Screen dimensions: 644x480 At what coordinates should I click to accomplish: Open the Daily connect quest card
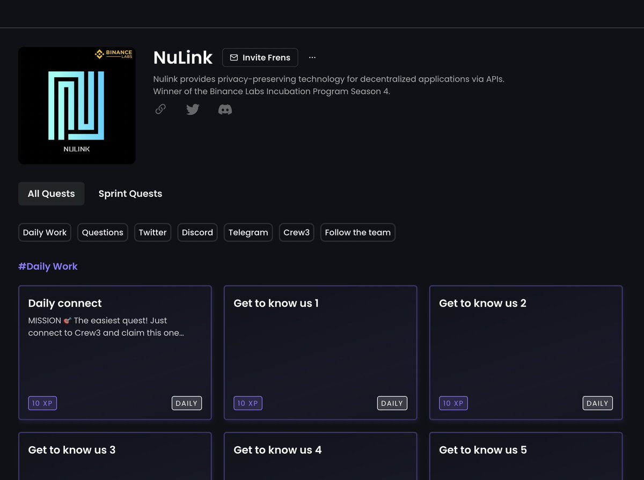pos(115,352)
